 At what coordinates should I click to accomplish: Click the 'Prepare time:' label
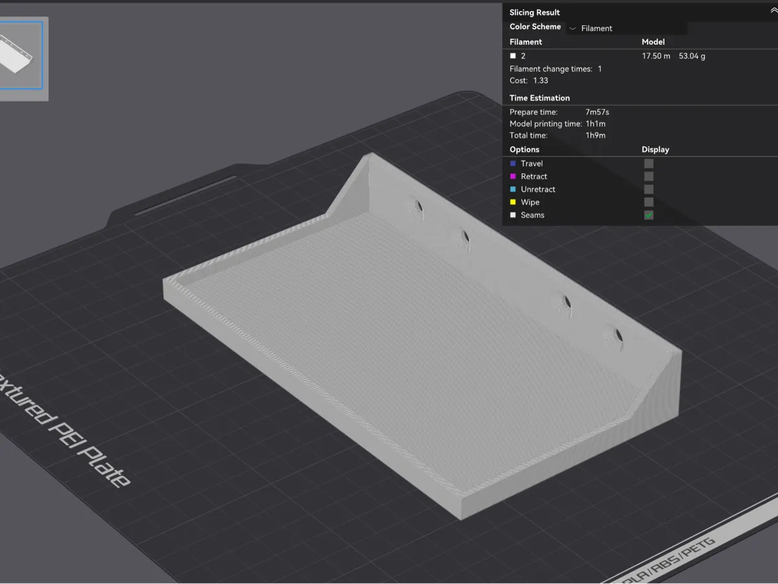[534, 112]
